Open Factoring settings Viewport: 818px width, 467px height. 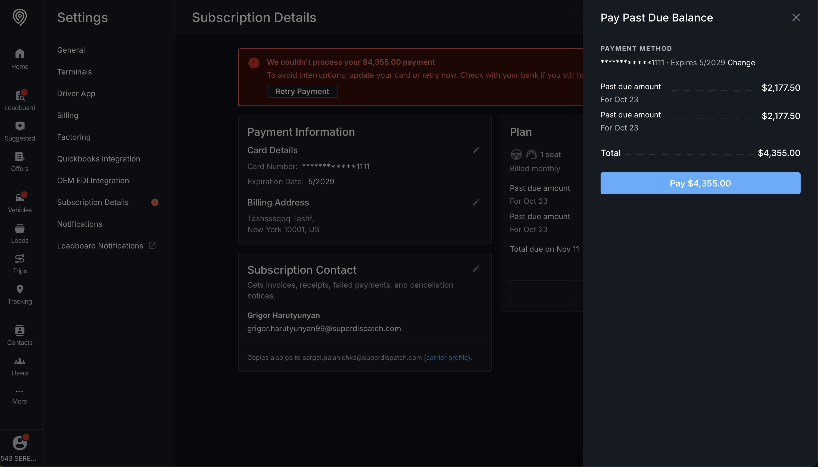[x=74, y=137]
